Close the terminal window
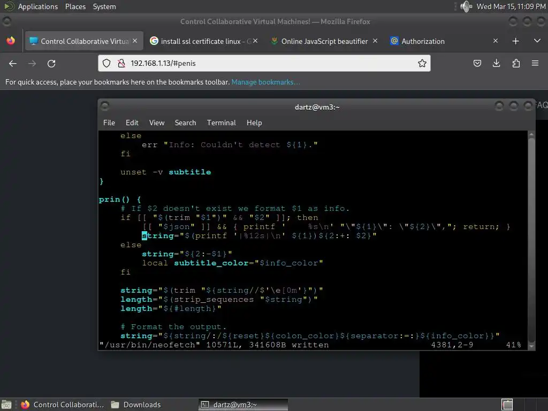 (x=528, y=105)
